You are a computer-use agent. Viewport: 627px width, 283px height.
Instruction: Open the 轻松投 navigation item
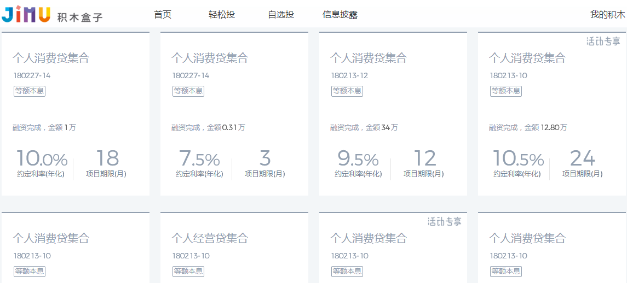[222, 15]
